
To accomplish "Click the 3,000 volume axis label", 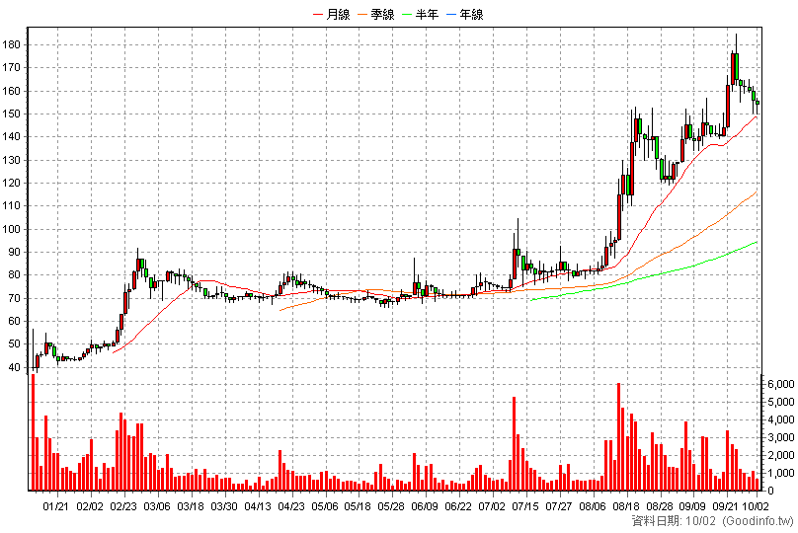I will pyautogui.click(x=780, y=437).
